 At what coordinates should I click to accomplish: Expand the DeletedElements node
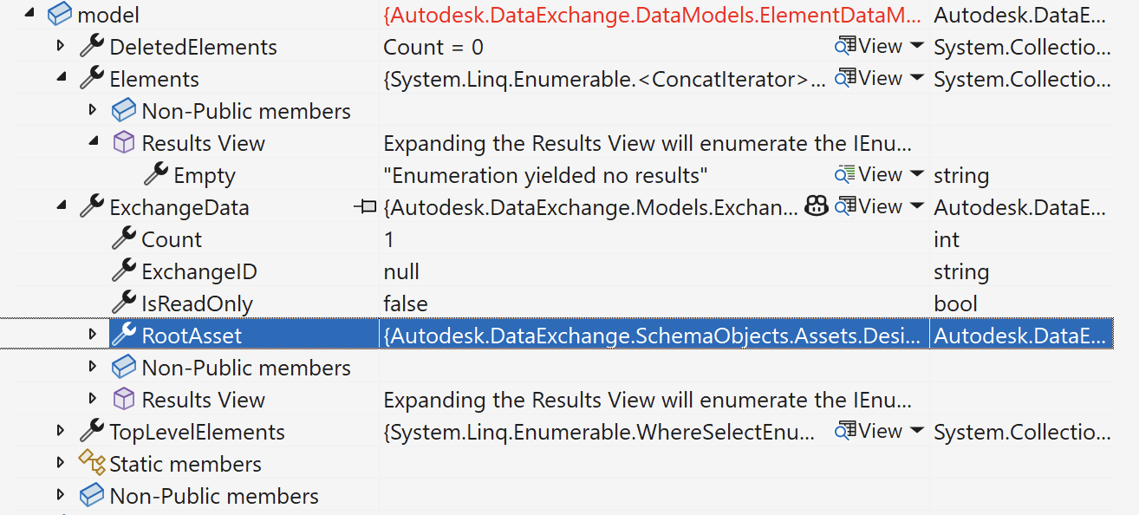[x=61, y=45]
